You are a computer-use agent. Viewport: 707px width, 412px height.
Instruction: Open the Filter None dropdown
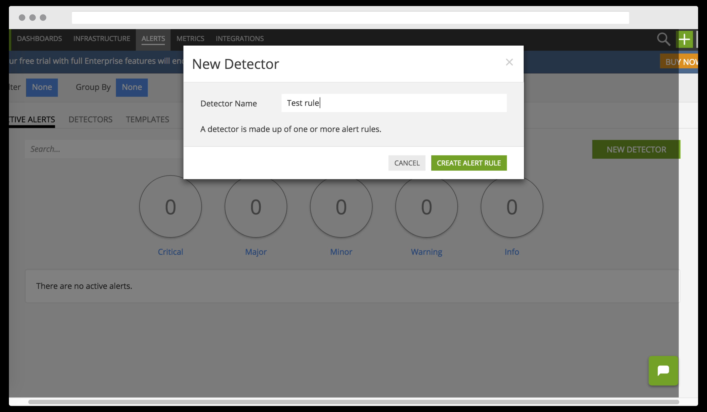point(42,87)
